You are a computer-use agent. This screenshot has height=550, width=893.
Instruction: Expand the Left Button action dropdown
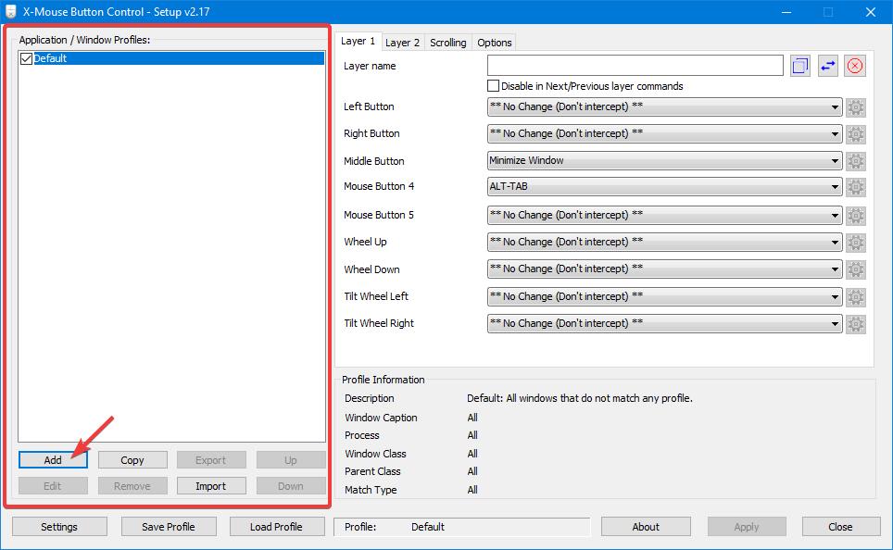coord(664,107)
